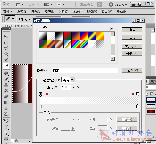Select the Magic Wand tool
This screenshot has height=144, width=156.
pos(6,54)
